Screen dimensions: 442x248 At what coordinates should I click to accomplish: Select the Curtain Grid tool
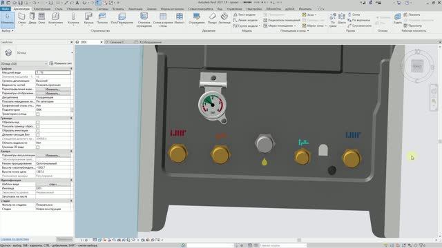pos(163,19)
